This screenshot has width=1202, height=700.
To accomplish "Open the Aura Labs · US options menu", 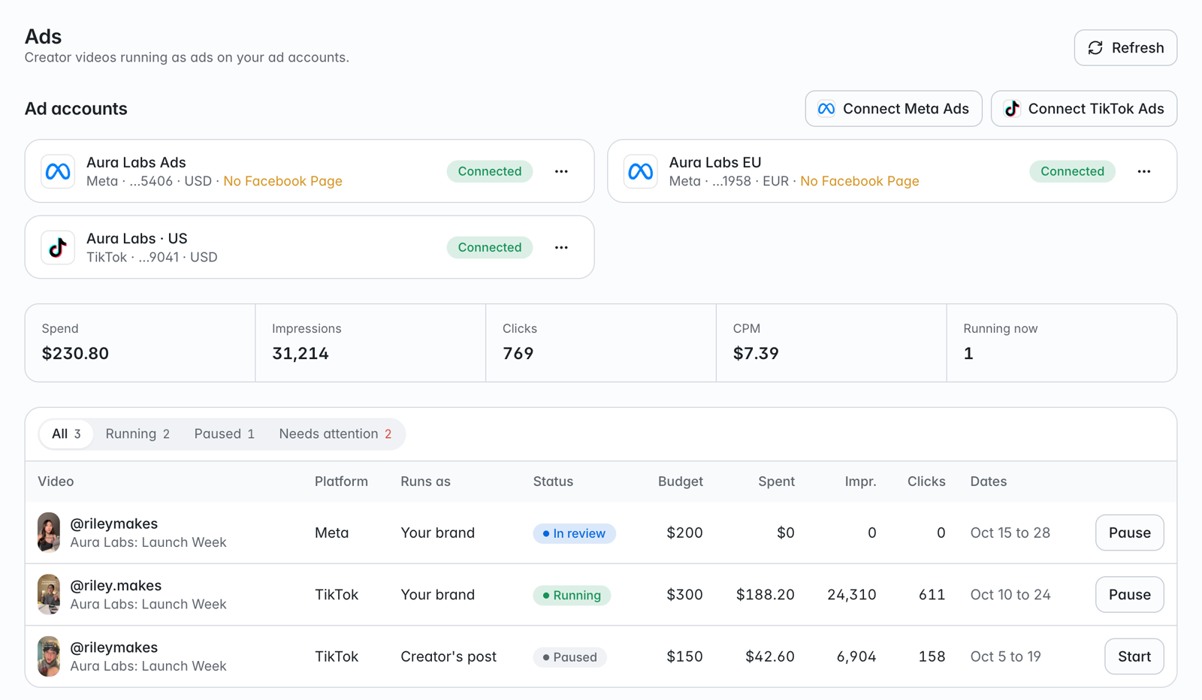I will coord(561,247).
